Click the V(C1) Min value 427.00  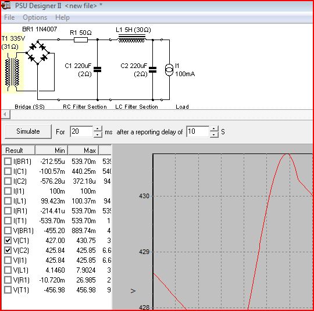click(55, 241)
